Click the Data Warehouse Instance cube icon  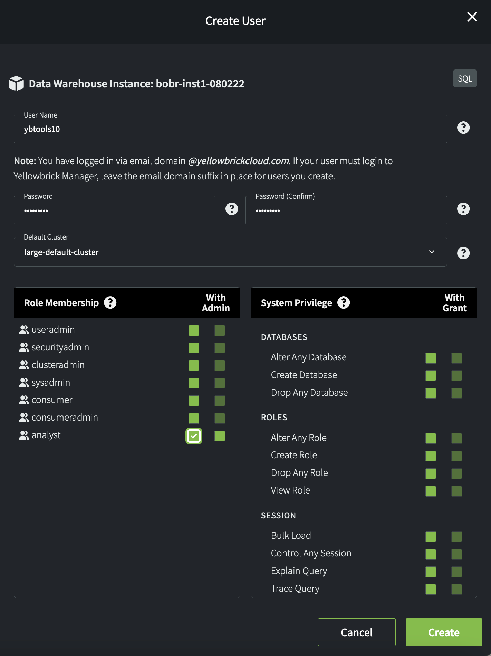(16, 84)
